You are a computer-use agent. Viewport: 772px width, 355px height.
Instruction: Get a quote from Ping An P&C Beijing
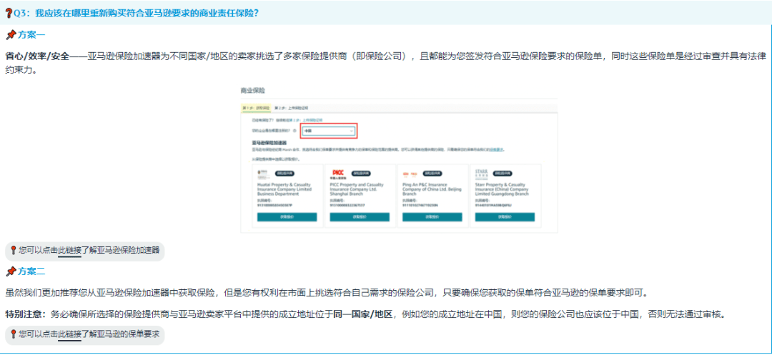(432, 217)
